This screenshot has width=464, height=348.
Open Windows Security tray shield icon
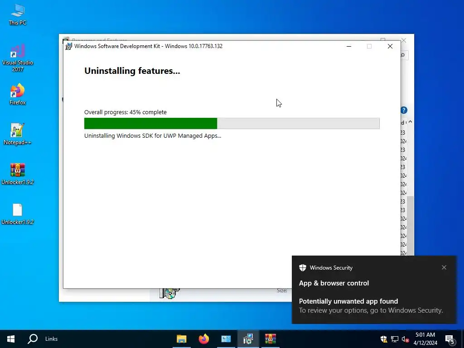[384, 339]
